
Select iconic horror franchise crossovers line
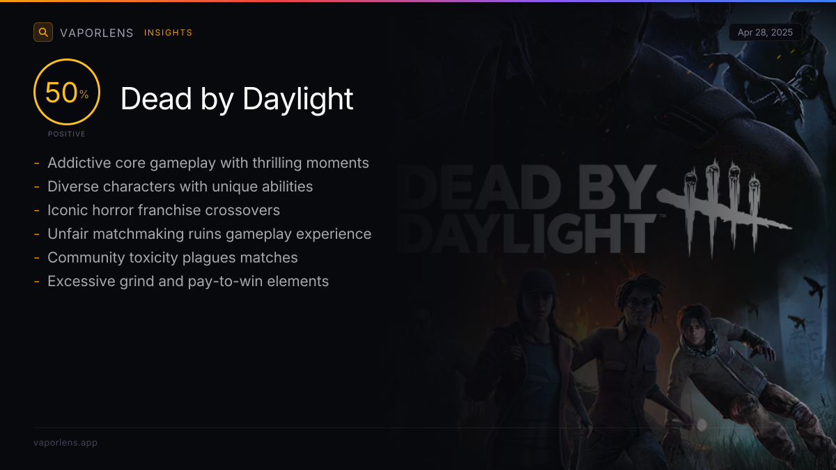164,210
